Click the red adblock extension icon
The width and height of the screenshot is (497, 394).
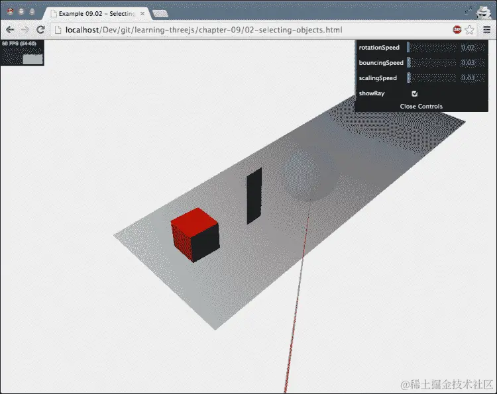pos(457,30)
